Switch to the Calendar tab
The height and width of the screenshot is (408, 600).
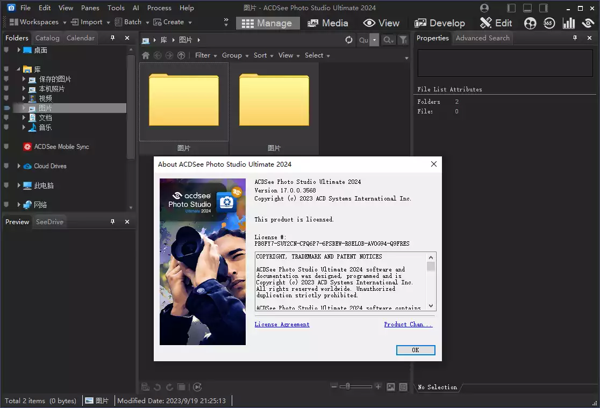pyautogui.click(x=80, y=38)
